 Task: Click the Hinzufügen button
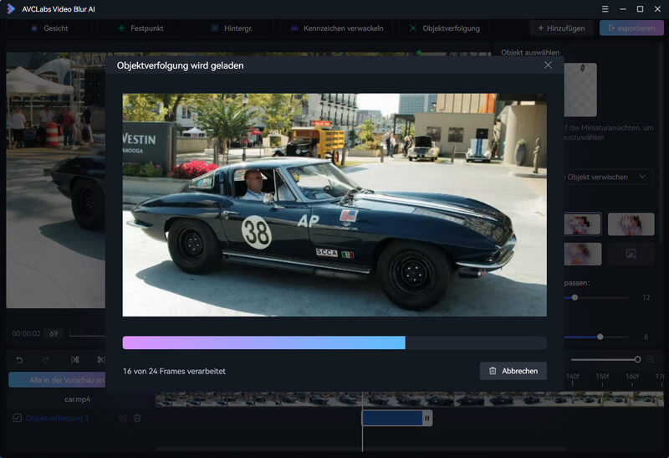pyautogui.click(x=561, y=28)
